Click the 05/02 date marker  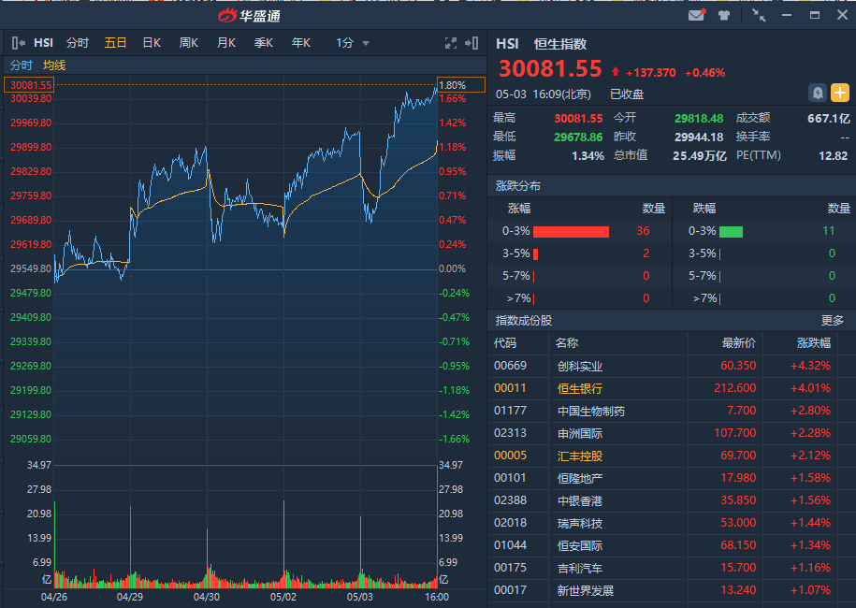(x=283, y=597)
